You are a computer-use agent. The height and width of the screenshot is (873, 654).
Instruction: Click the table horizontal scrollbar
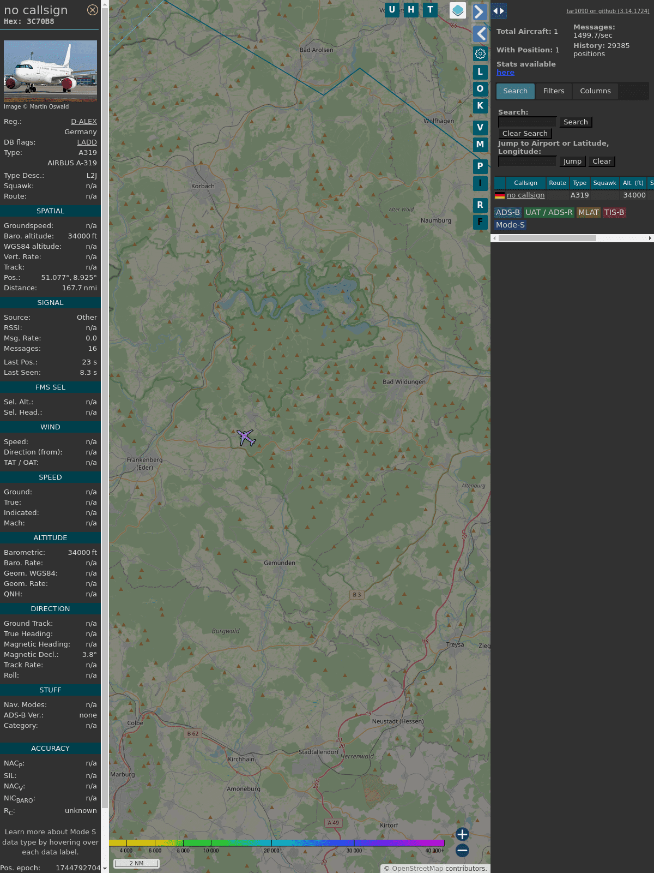547,238
